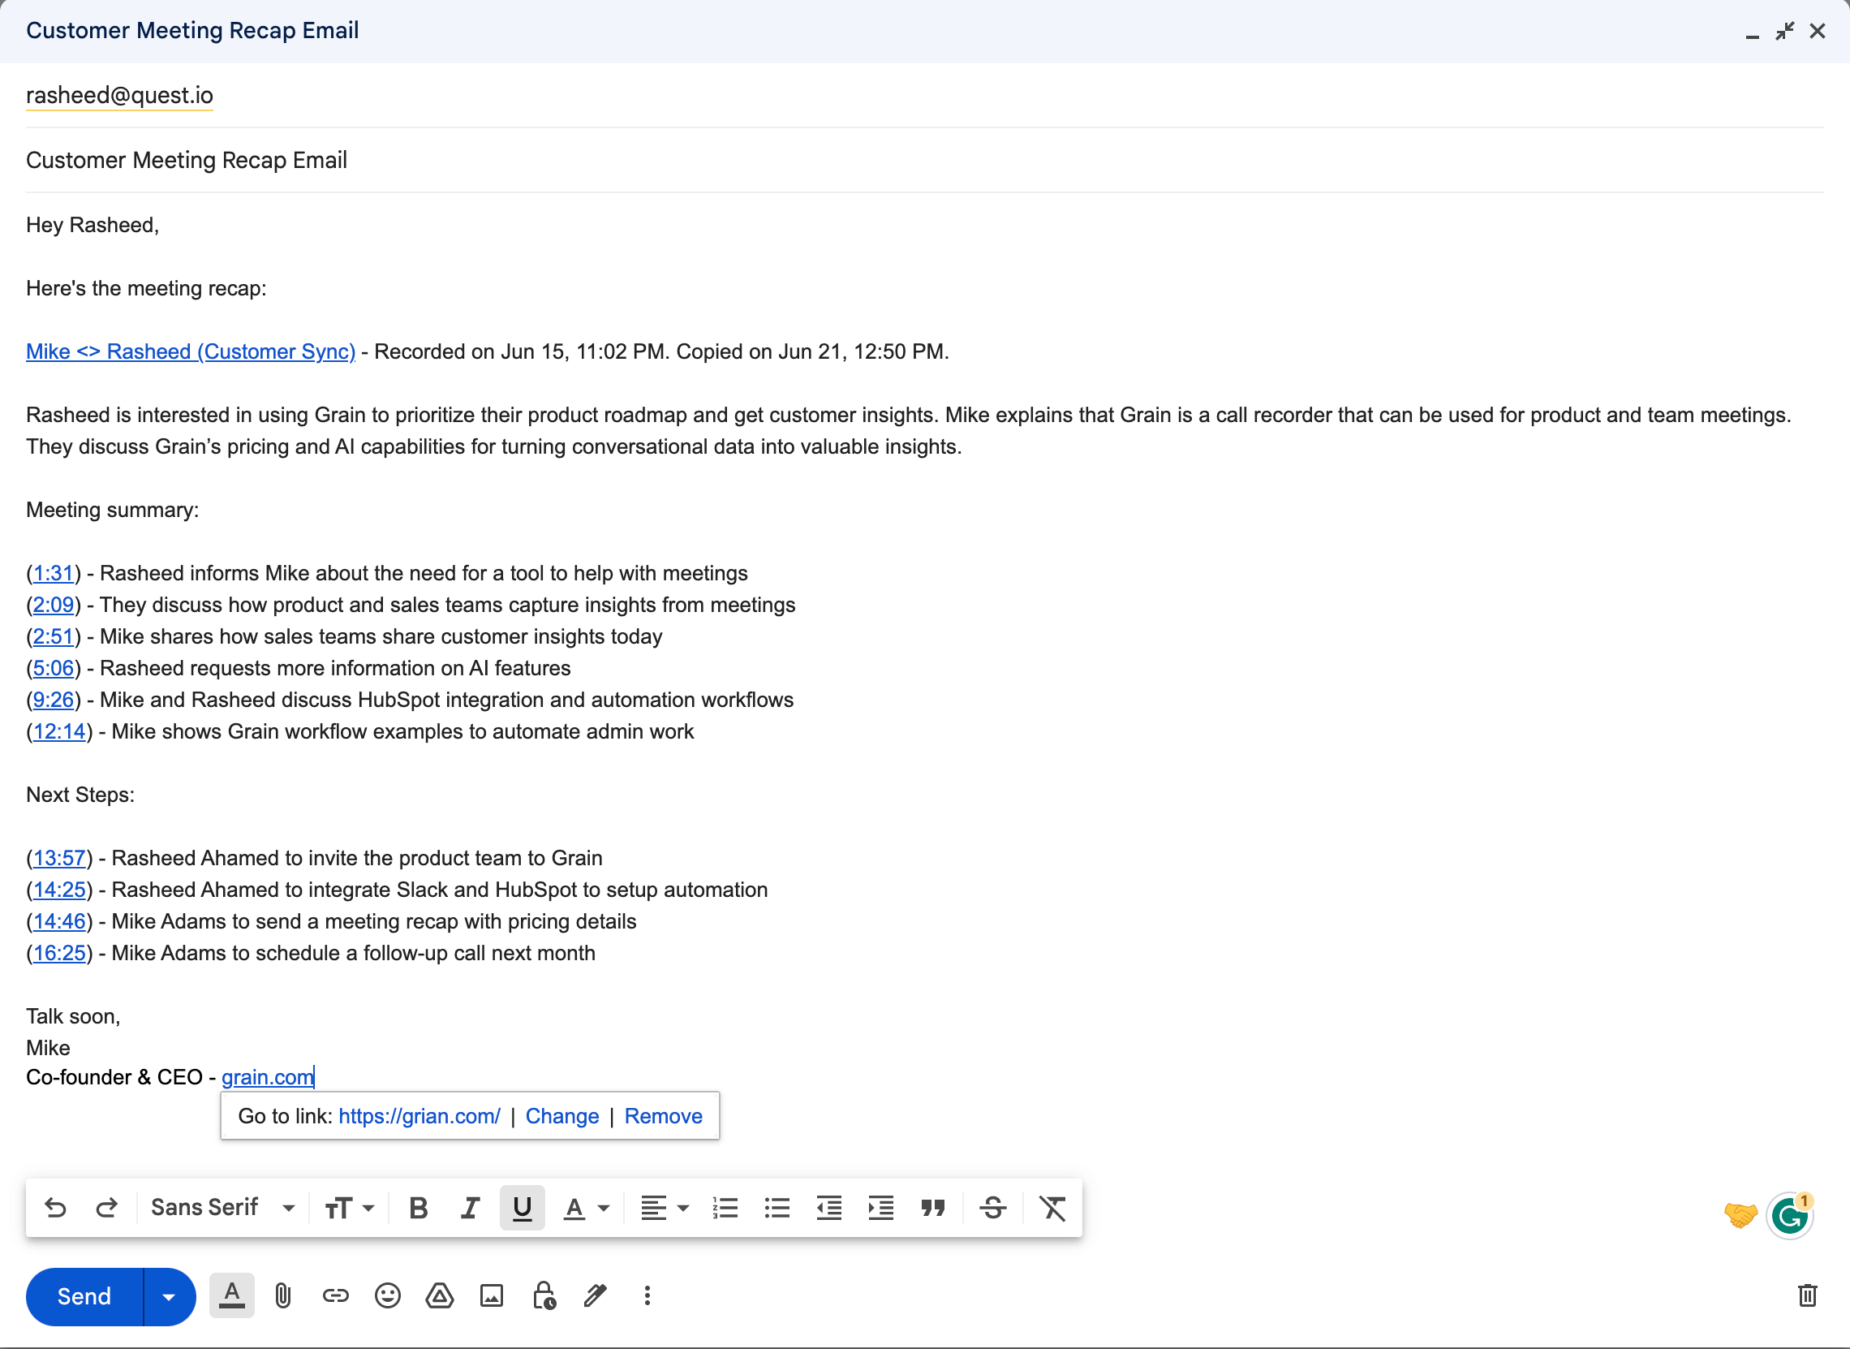Open the 12:14 timestamp link
1850x1349 pixels.
[59, 731]
